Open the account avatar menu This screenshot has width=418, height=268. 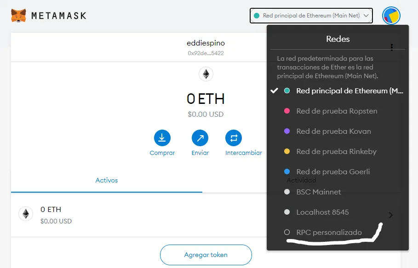[x=391, y=16]
